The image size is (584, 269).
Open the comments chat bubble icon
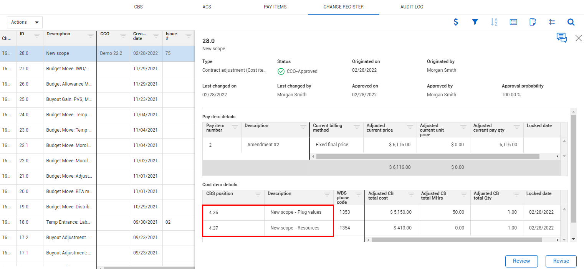pos(561,38)
